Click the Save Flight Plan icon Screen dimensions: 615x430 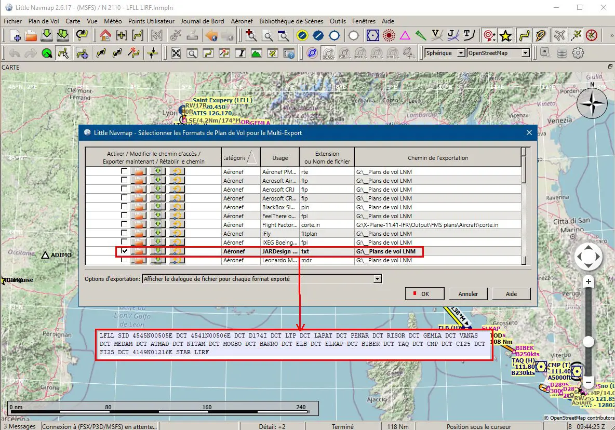pyautogui.click(x=47, y=36)
